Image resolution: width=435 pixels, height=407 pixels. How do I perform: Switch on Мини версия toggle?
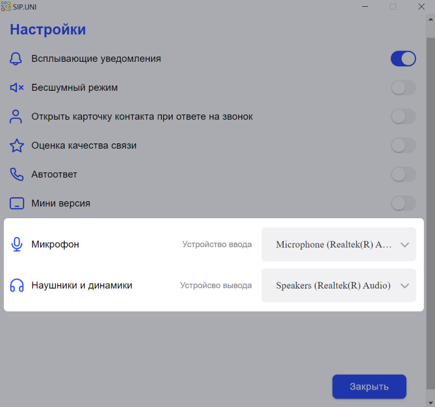(403, 203)
